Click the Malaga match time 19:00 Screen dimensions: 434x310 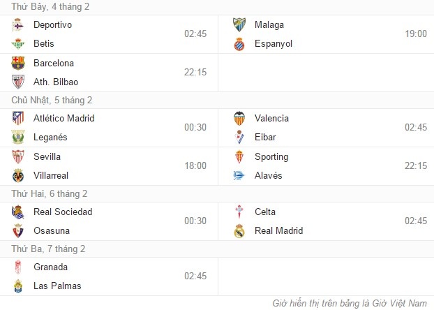click(x=416, y=34)
